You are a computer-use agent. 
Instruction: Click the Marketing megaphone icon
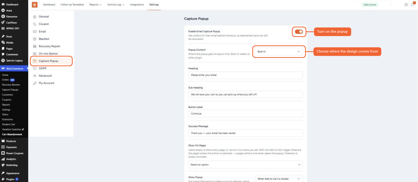tap(3, 165)
